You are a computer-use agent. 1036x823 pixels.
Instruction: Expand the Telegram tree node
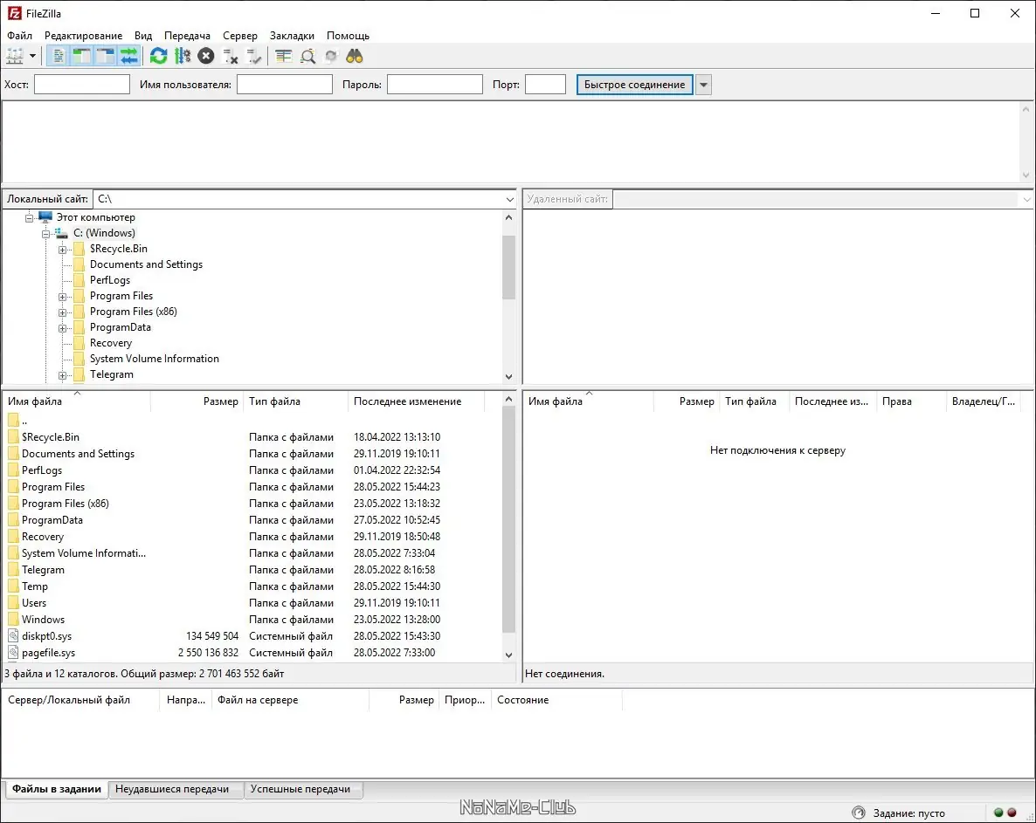pos(62,375)
